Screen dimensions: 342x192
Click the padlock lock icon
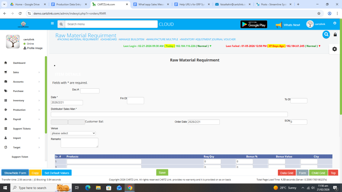coord(335,35)
